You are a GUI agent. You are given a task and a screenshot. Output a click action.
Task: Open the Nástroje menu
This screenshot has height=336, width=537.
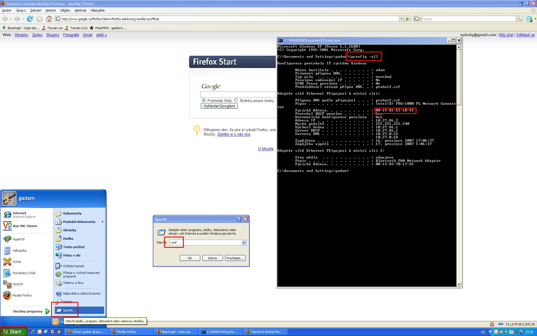pos(80,10)
